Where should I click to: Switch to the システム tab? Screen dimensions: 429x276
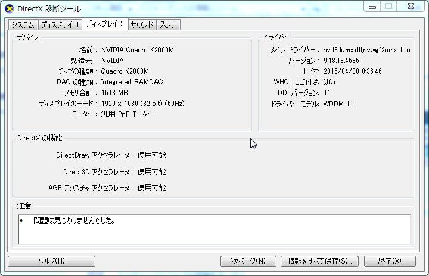23,25
